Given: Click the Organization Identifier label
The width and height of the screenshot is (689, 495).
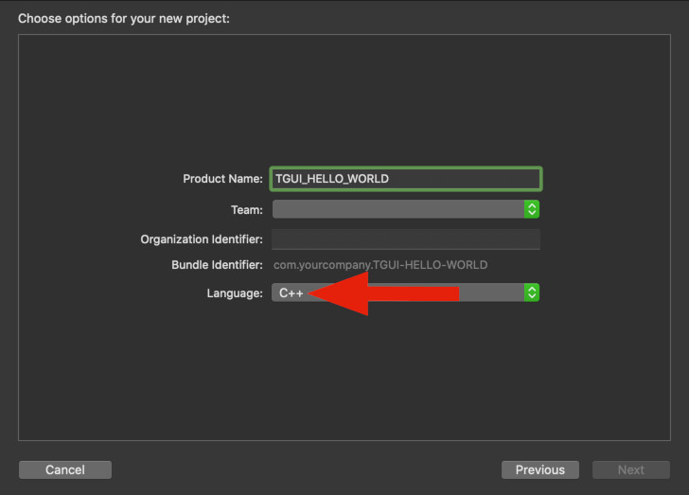Looking at the screenshot, I should click(202, 239).
